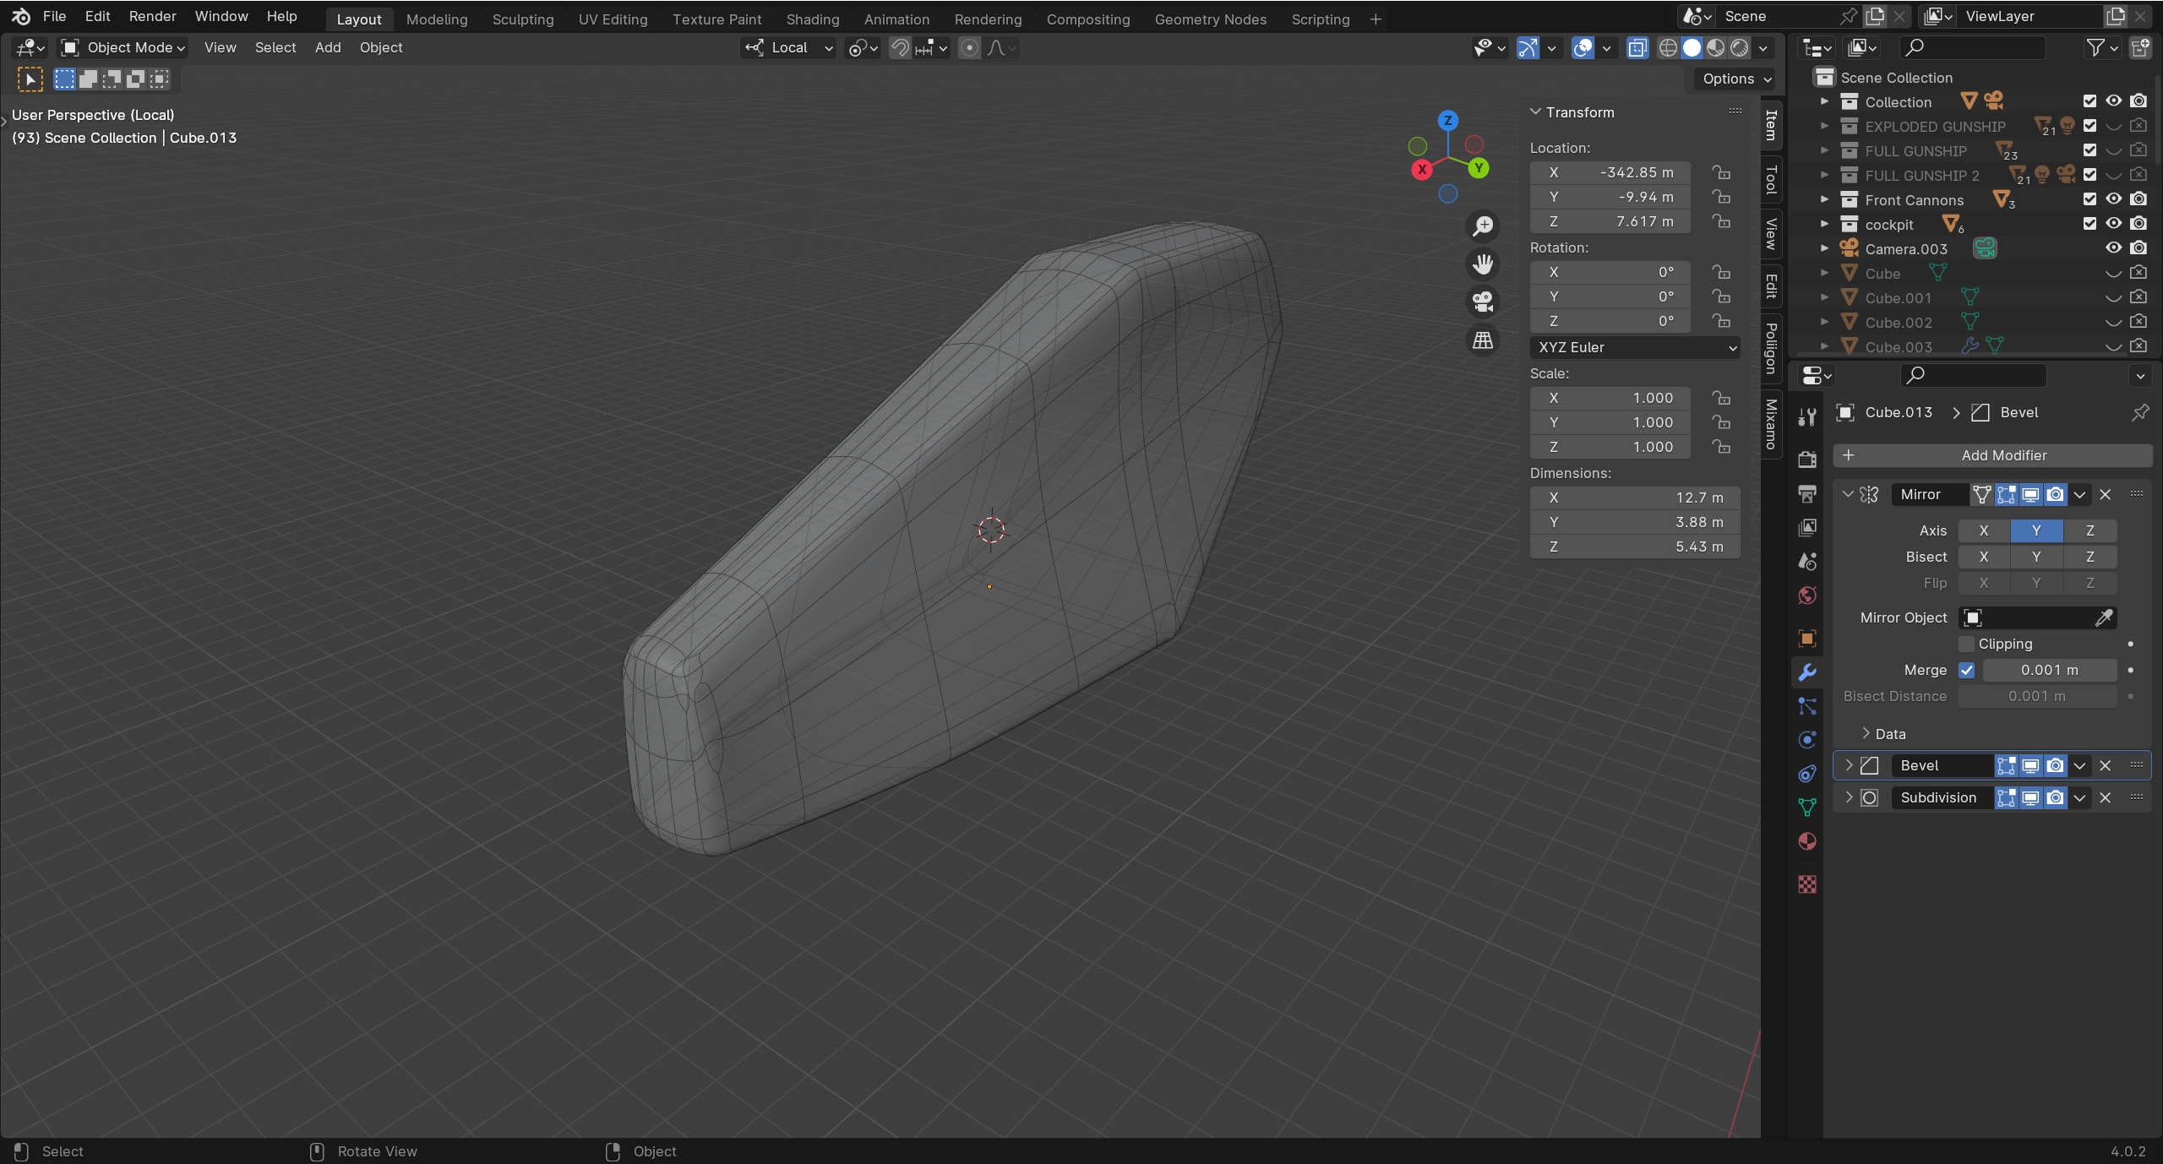Open the Object Constraints tab icon
Image resolution: width=2163 pixels, height=1164 pixels.
pyautogui.click(x=1807, y=774)
